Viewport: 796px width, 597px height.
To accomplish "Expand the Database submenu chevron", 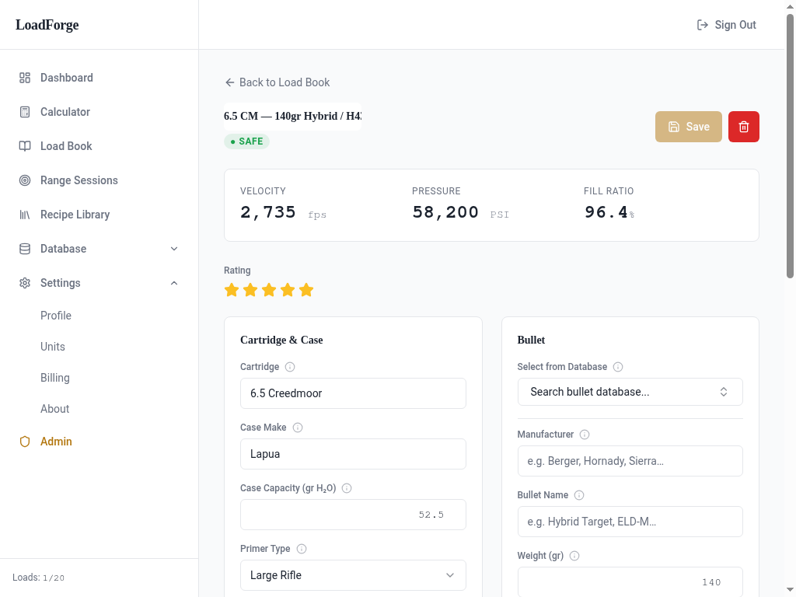I will tap(174, 249).
